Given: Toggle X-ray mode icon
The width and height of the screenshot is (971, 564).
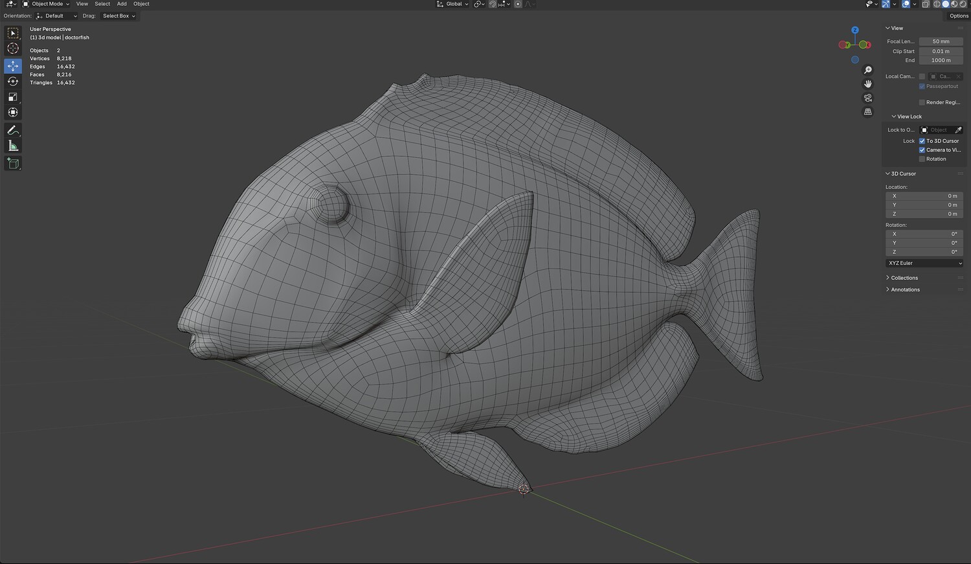Looking at the screenshot, I should (x=926, y=4).
